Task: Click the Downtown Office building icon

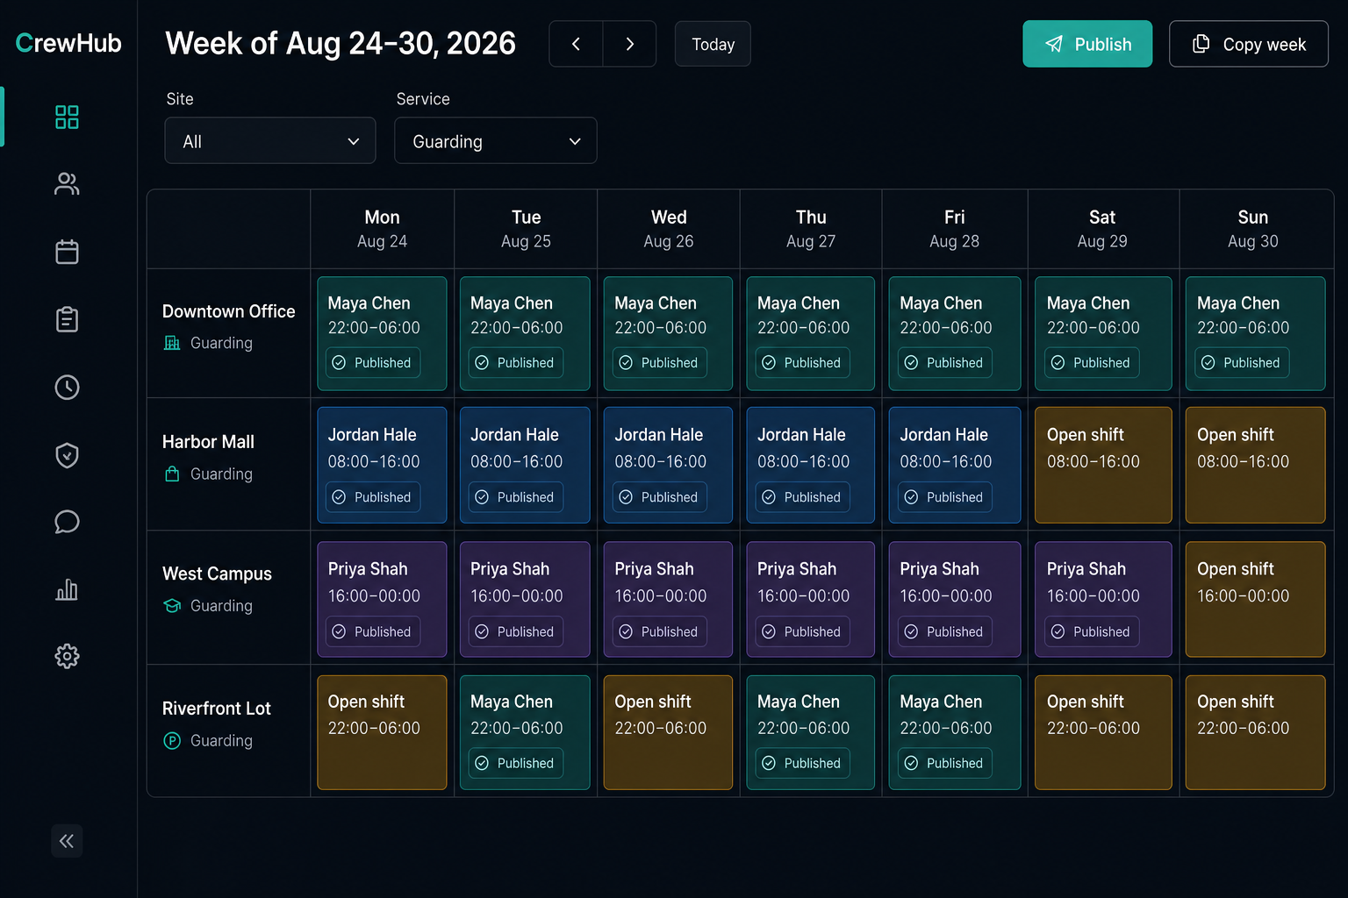Action: pyautogui.click(x=172, y=343)
